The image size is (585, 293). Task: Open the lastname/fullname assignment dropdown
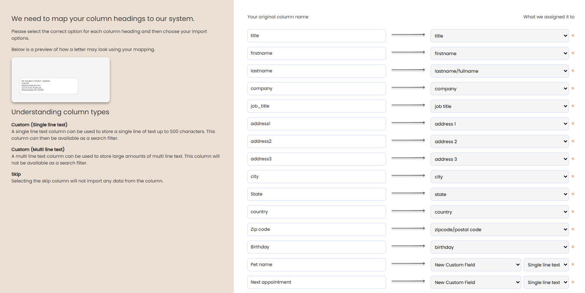(499, 71)
